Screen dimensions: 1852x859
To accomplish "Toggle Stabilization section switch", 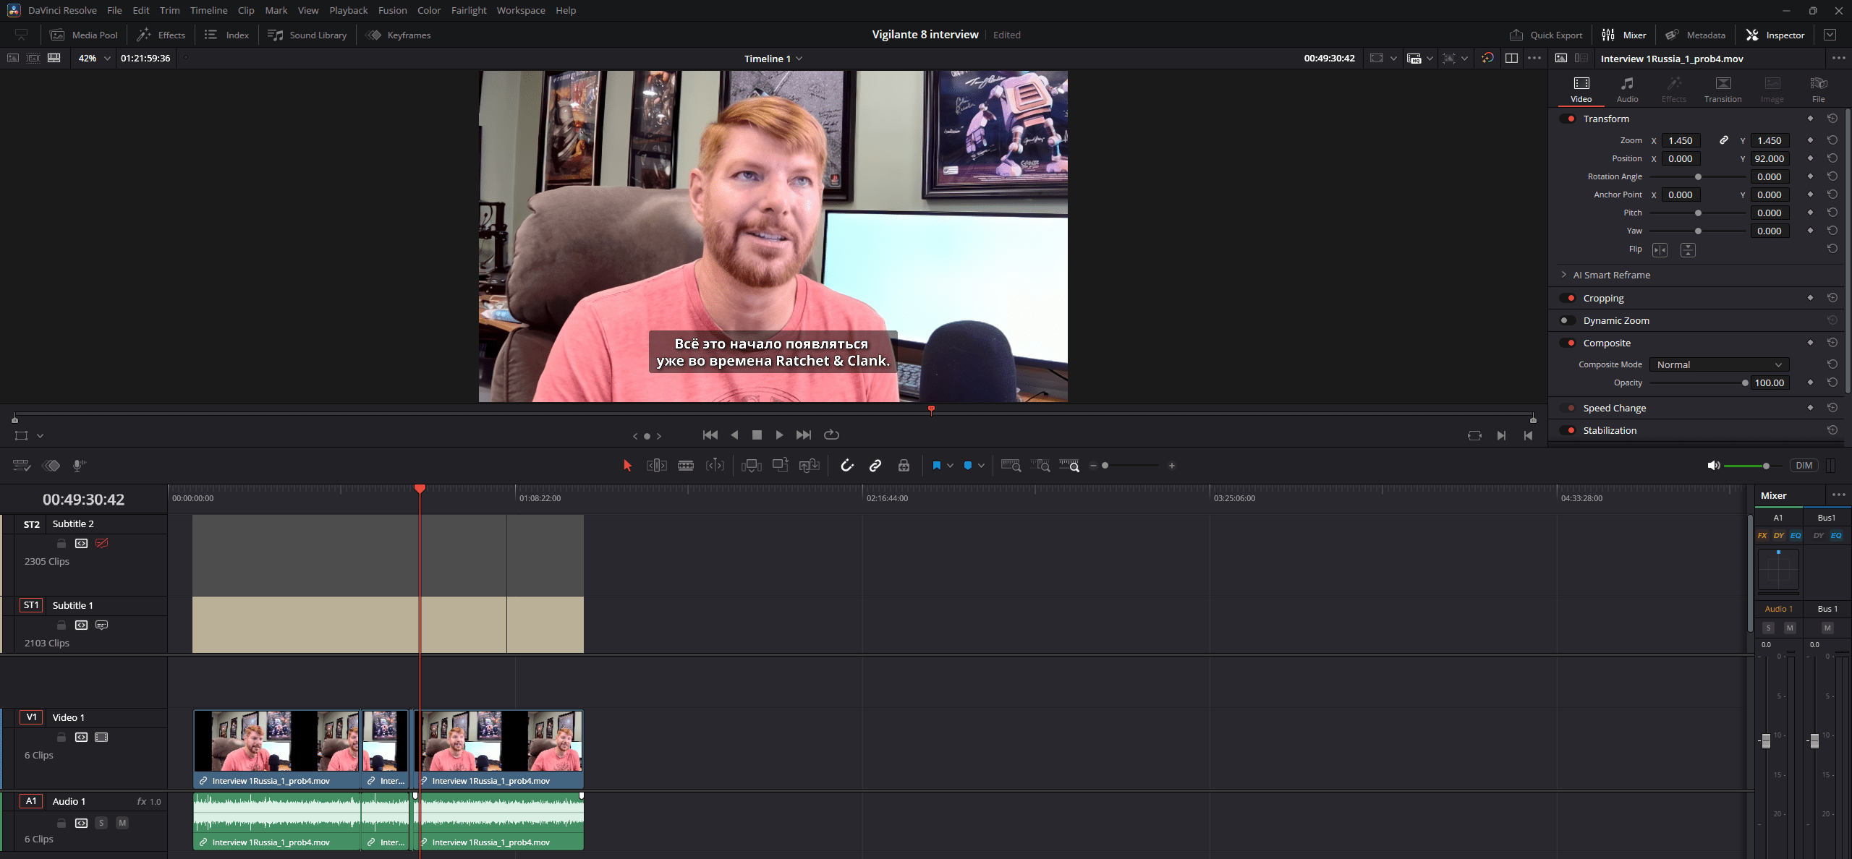I will point(1568,430).
